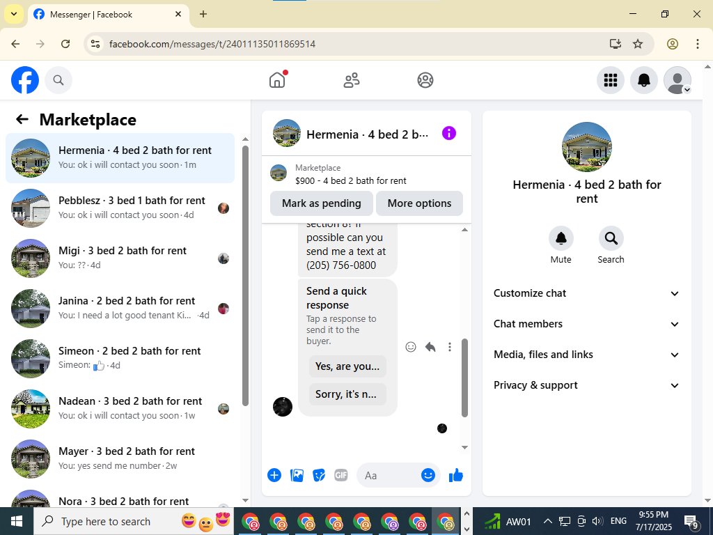
Task: Open Chrome profile icon
Action: 673,44
